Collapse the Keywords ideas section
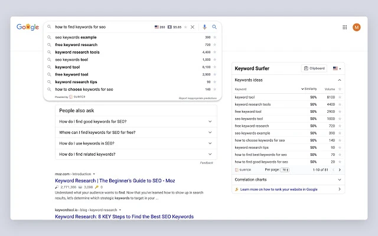The image size is (378, 236). click(x=340, y=80)
